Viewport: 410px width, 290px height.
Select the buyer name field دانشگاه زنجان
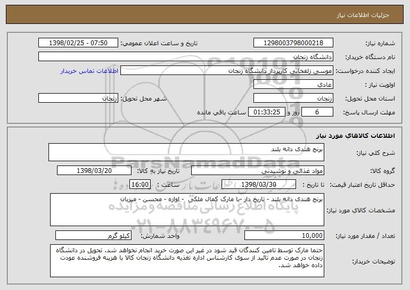coord(186,57)
